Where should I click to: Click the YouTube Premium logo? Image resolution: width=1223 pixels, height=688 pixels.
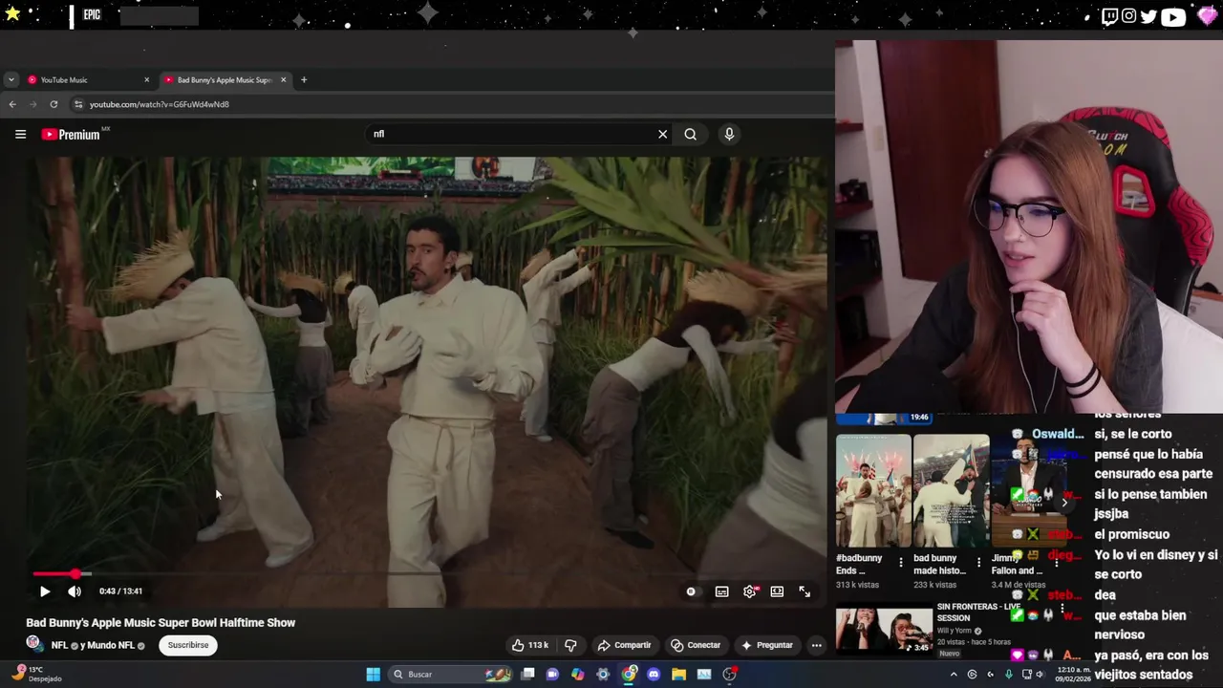click(72, 135)
